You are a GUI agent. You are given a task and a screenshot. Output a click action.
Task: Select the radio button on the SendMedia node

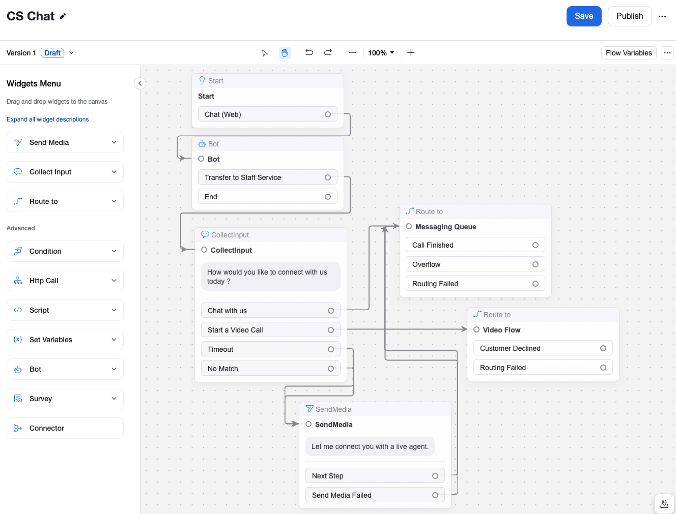pos(308,424)
